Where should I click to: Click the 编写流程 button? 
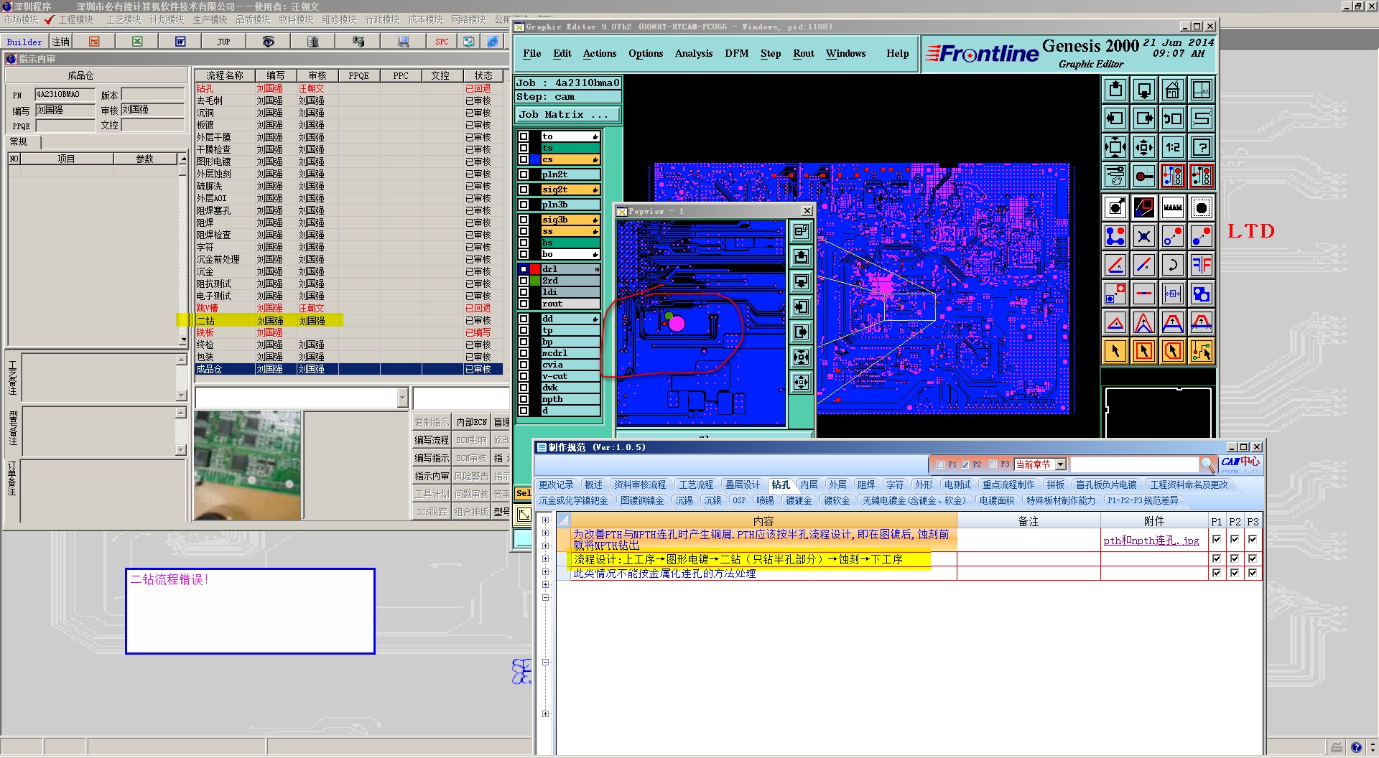(432, 440)
